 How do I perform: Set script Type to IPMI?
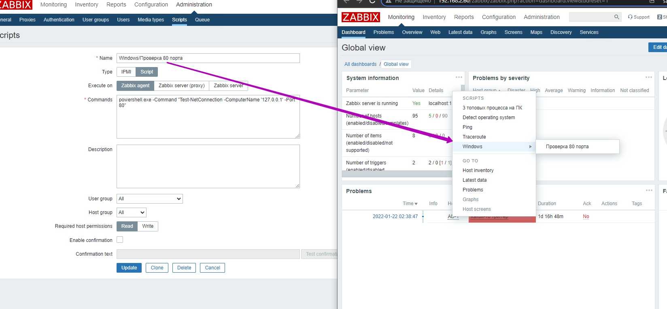[126, 72]
